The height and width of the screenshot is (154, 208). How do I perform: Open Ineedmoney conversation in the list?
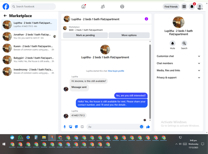point(29,71)
